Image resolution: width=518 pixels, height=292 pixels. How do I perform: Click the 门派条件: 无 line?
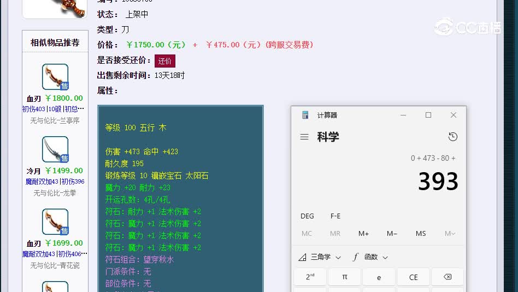coord(128,271)
